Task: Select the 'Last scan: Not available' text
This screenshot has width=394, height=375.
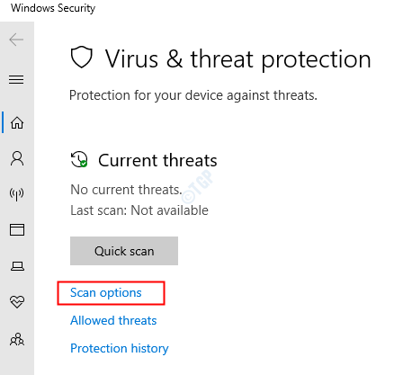Action: pos(139,210)
